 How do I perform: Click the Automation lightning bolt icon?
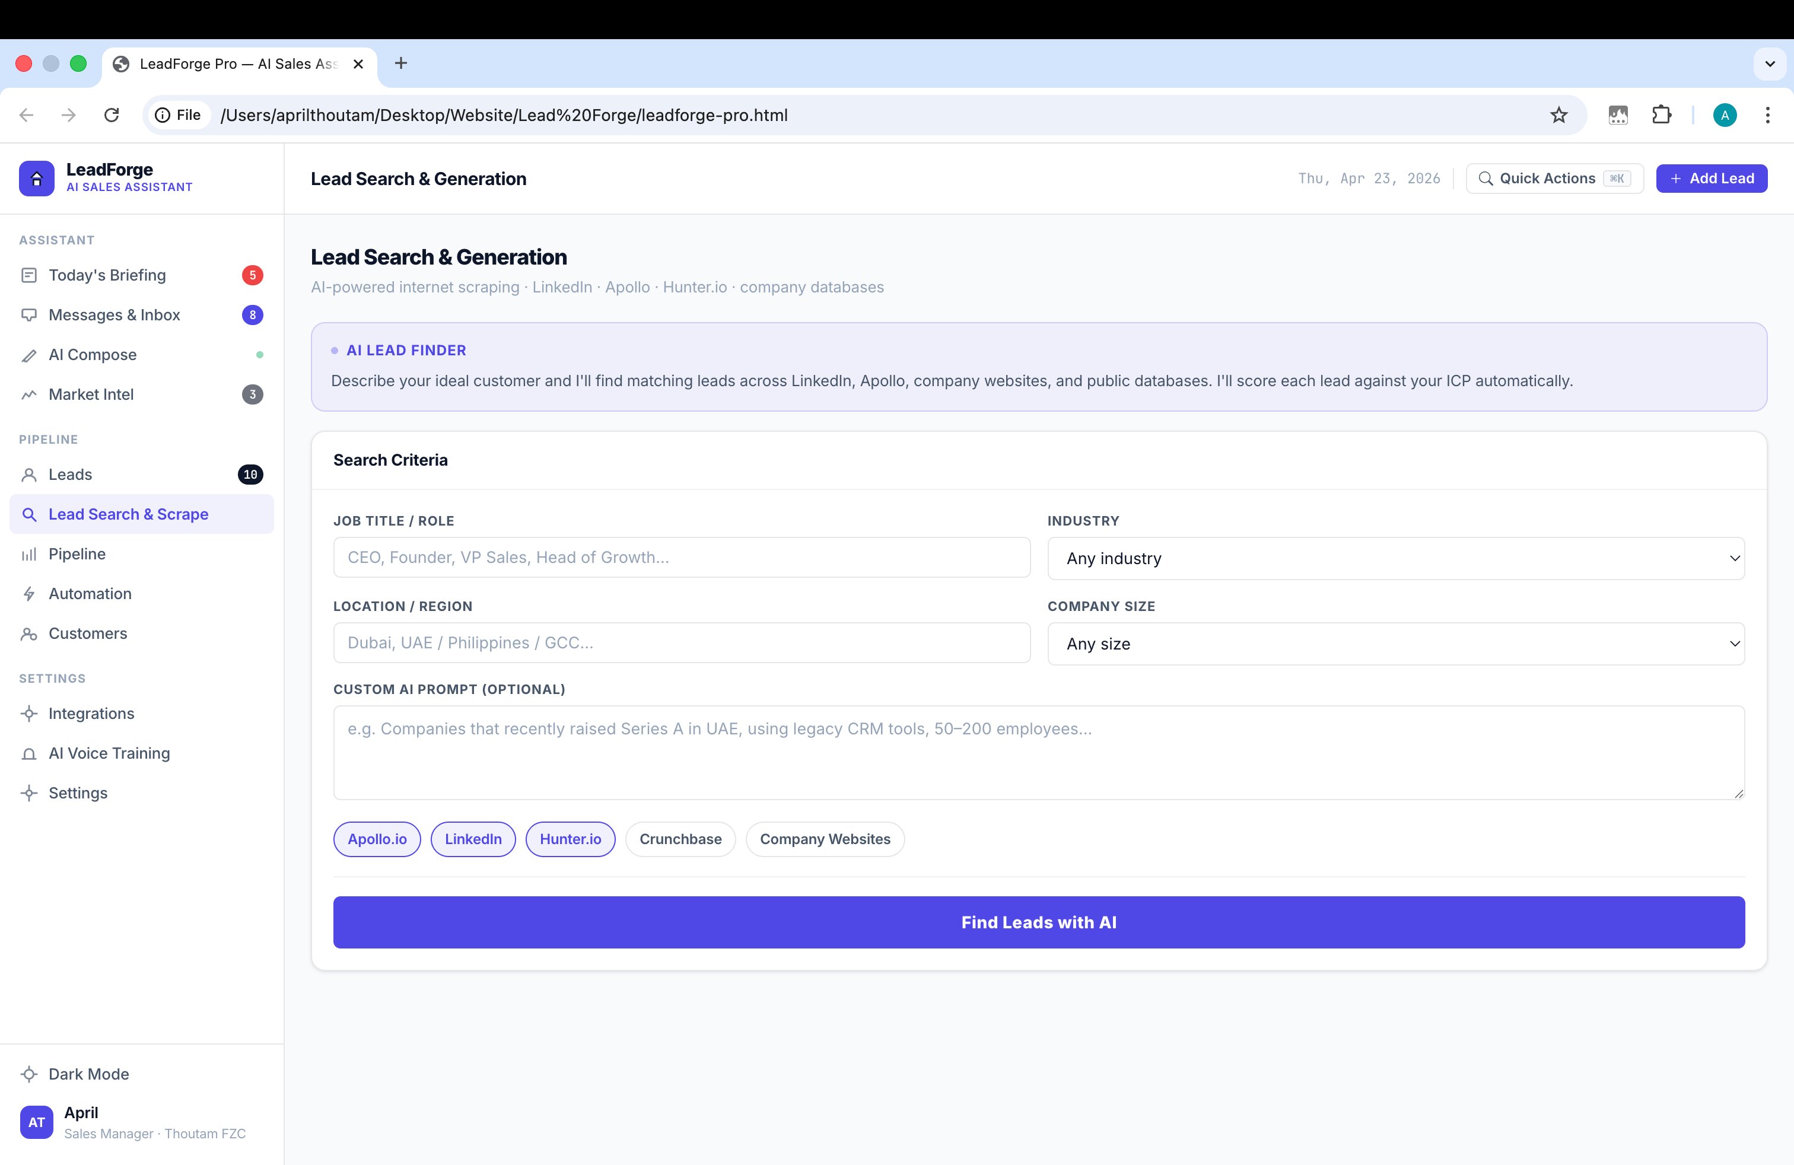pos(28,594)
